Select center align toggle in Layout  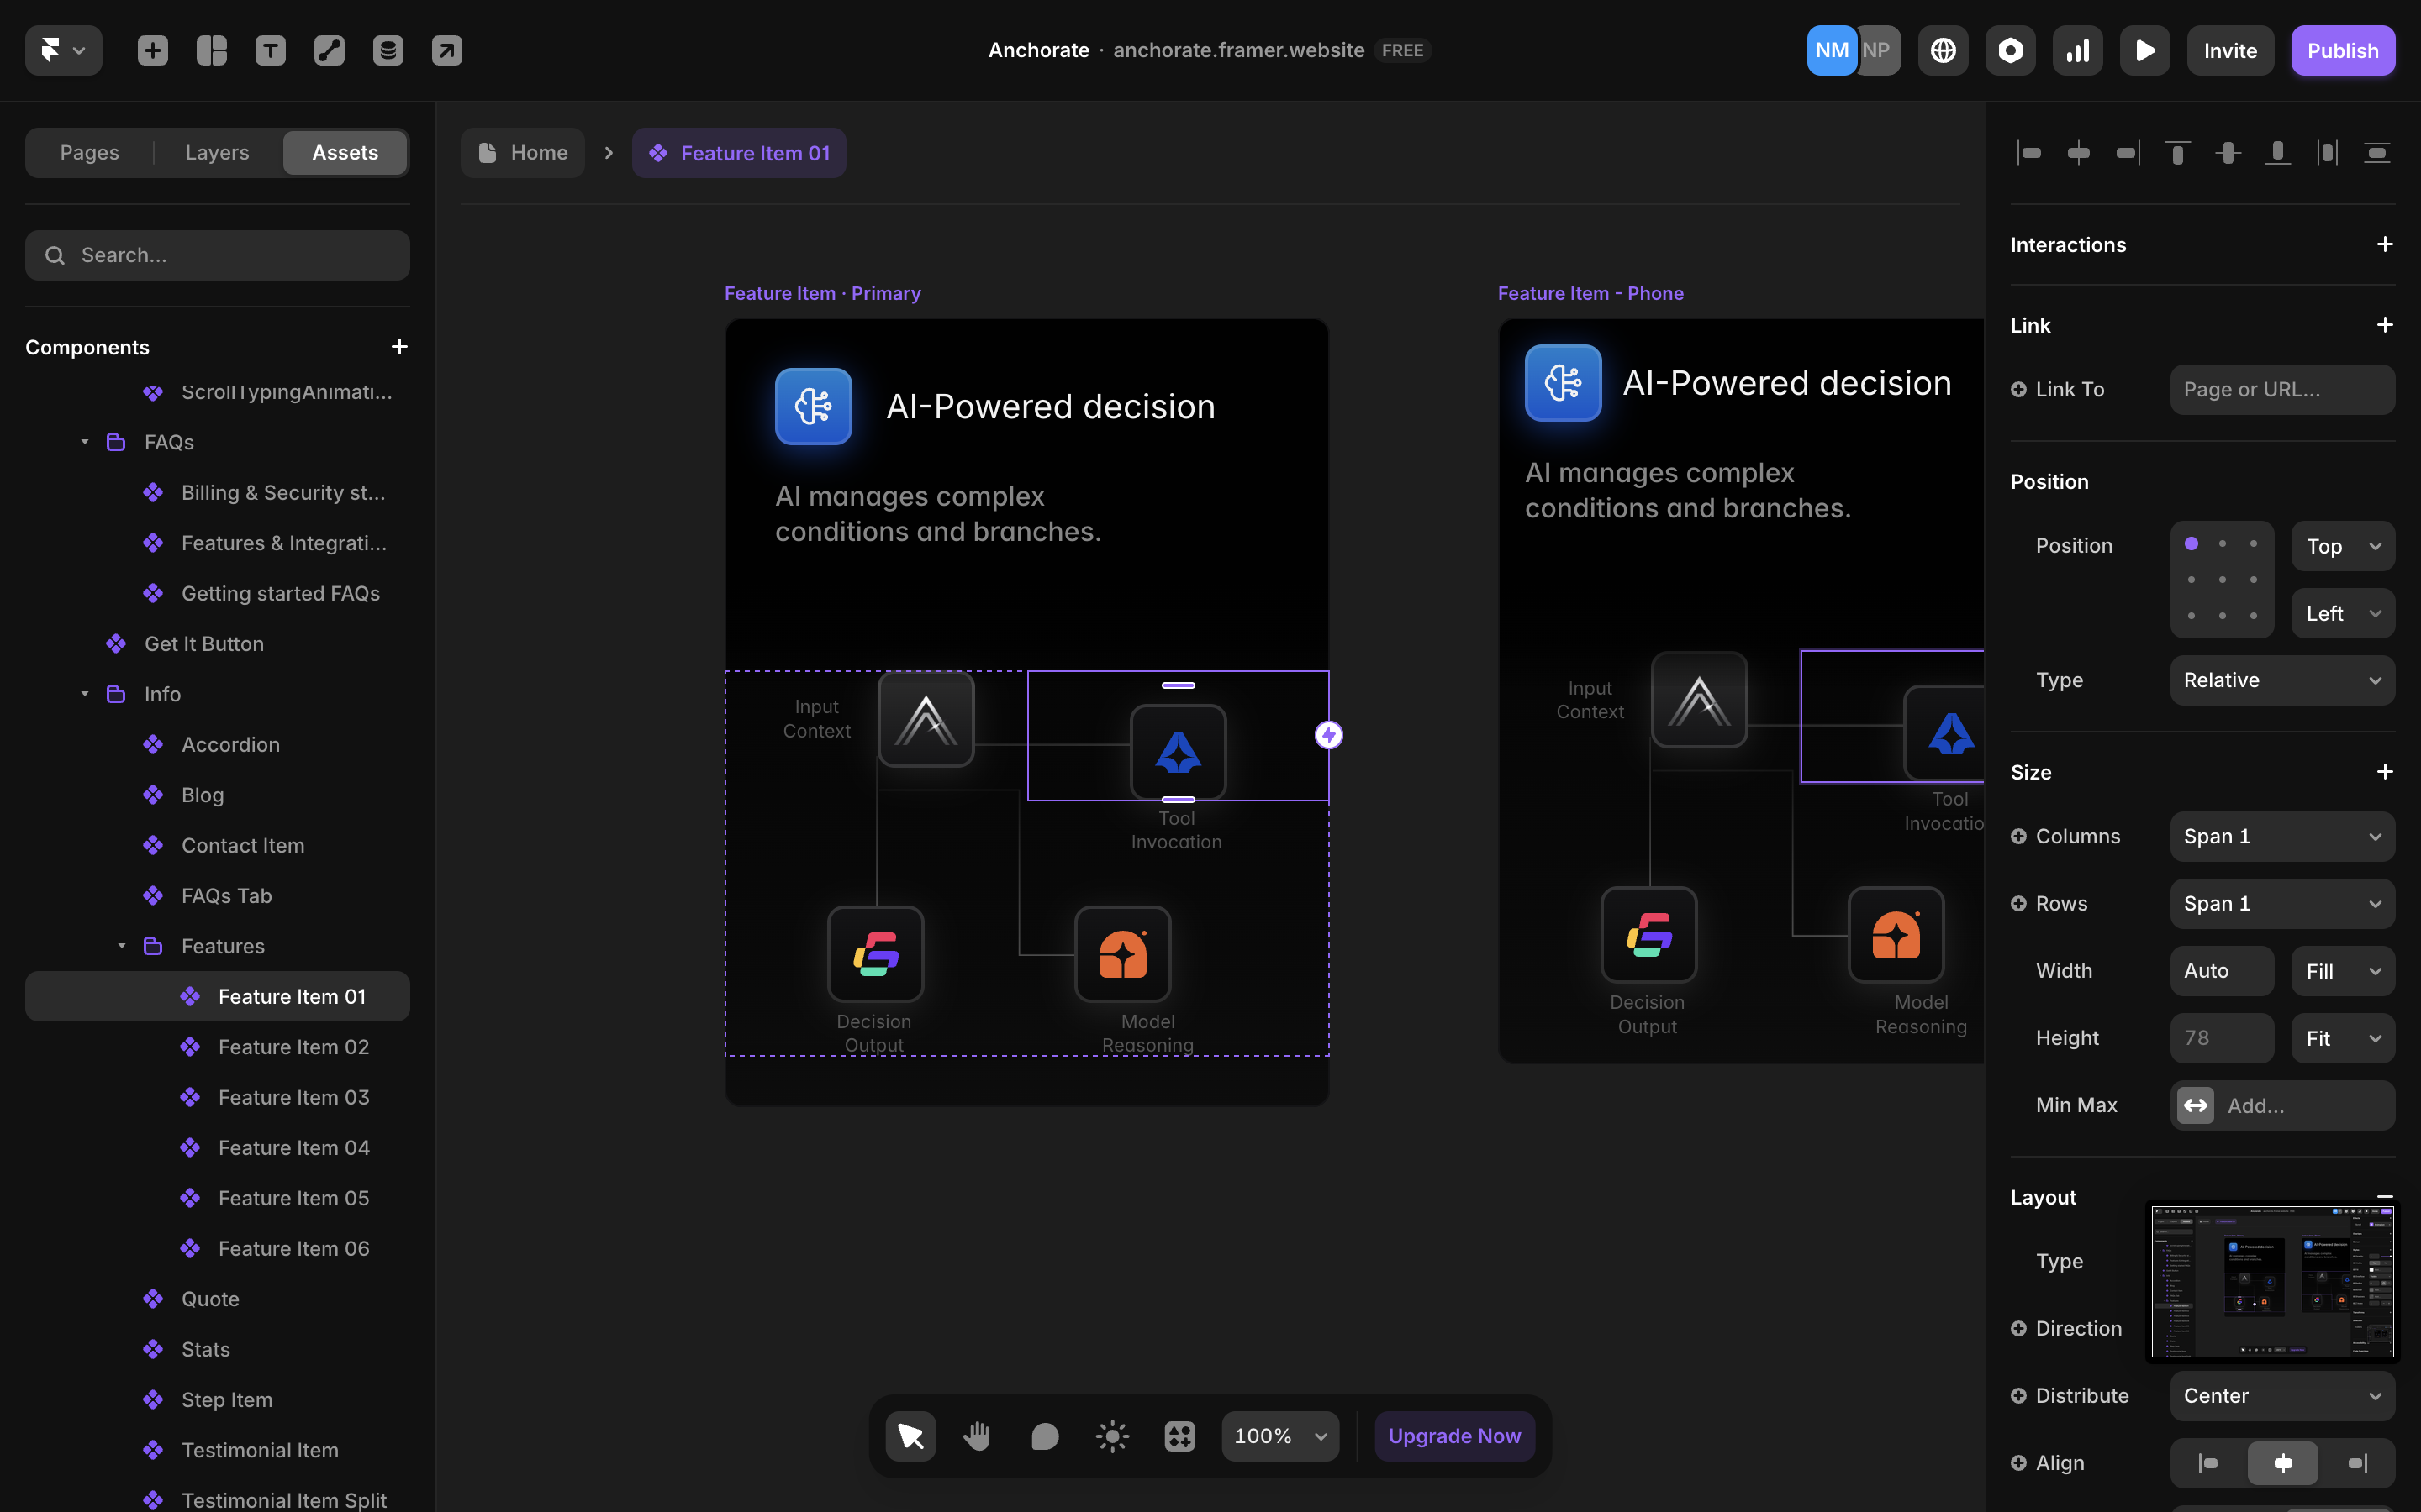(2282, 1463)
